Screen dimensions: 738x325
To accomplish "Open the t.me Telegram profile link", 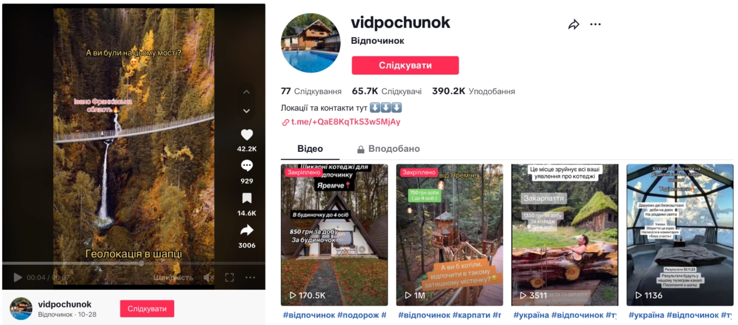I will click(x=342, y=122).
